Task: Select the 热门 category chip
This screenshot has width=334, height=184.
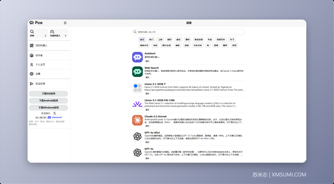Action: 151,40
